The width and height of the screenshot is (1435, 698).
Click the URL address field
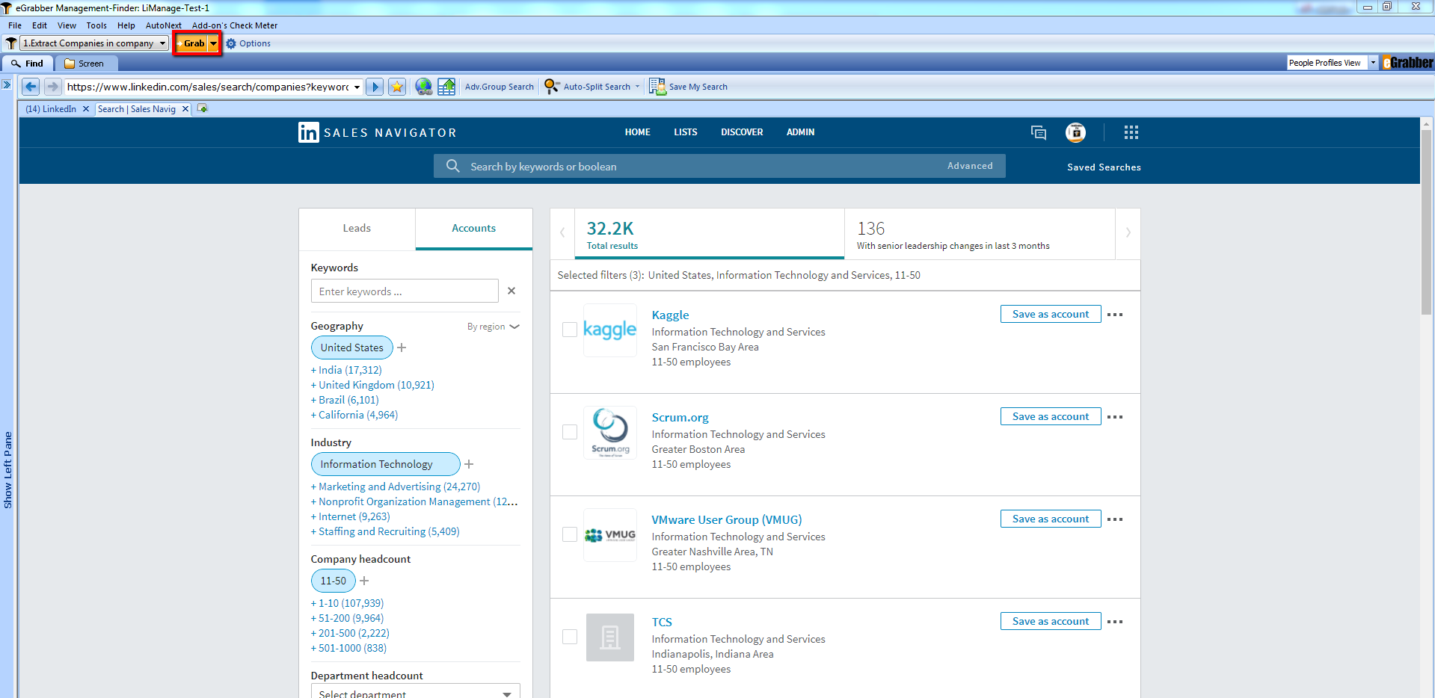click(208, 87)
